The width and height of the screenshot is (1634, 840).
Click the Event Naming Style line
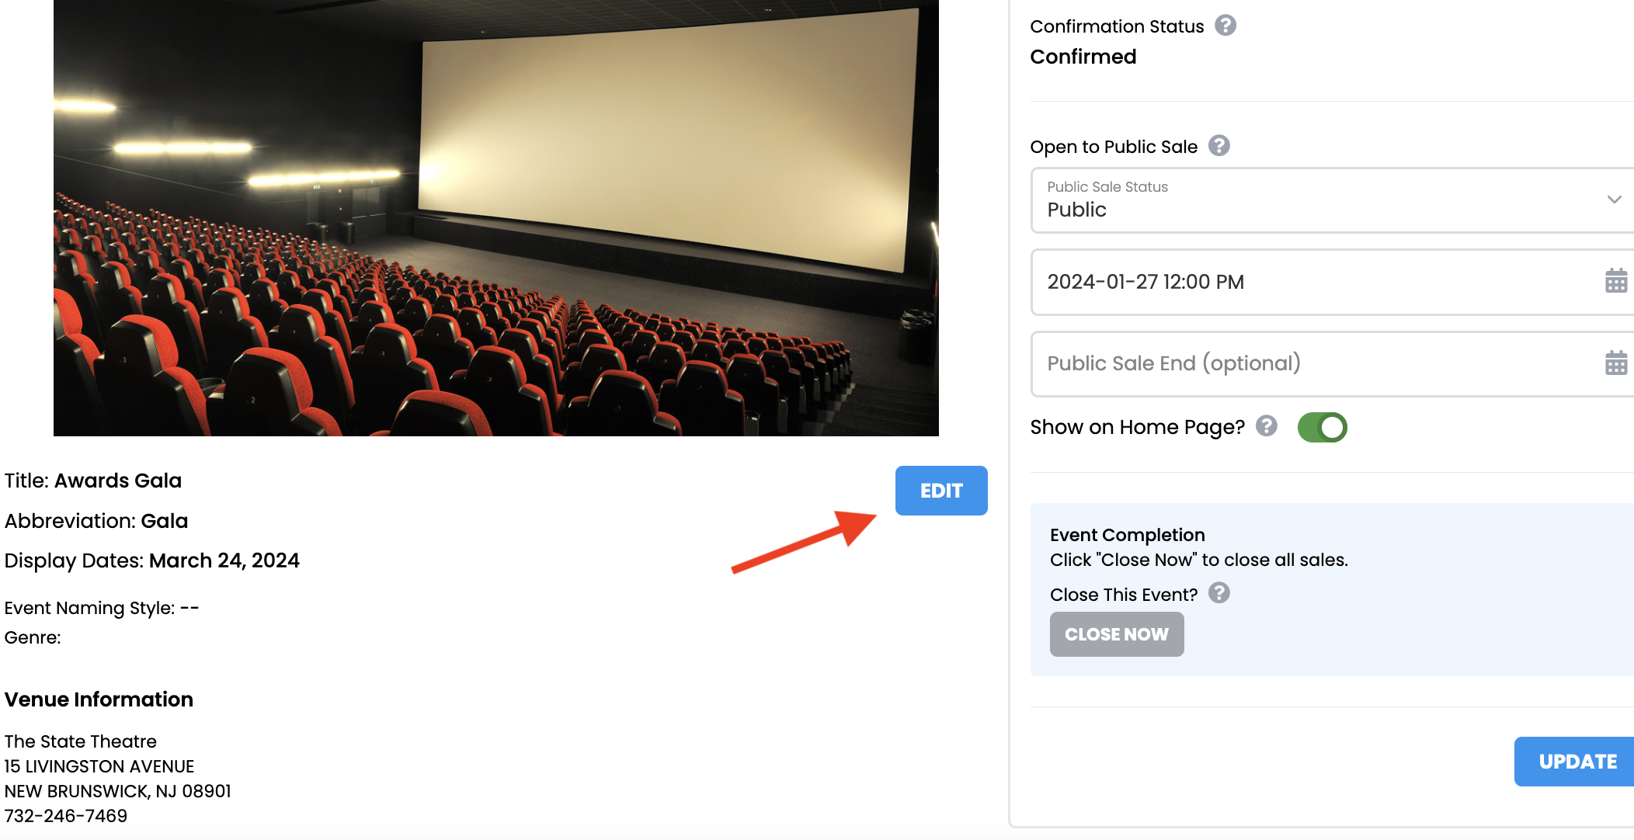pos(102,608)
